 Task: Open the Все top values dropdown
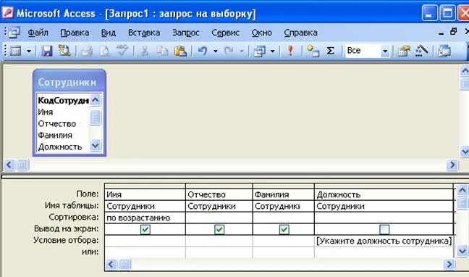click(x=385, y=51)
